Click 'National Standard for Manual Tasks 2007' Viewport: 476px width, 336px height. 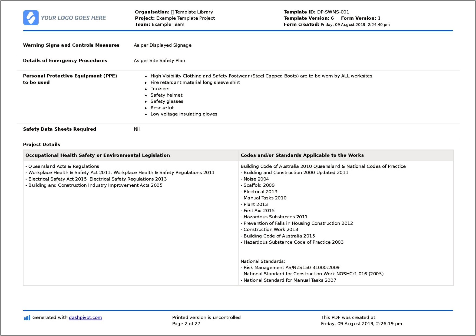(288, 280)
